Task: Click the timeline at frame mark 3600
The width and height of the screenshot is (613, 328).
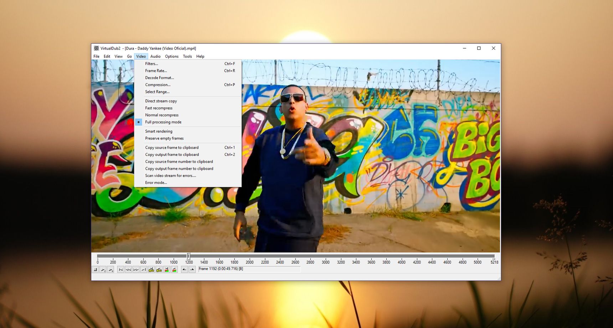Action: point(371,262)
